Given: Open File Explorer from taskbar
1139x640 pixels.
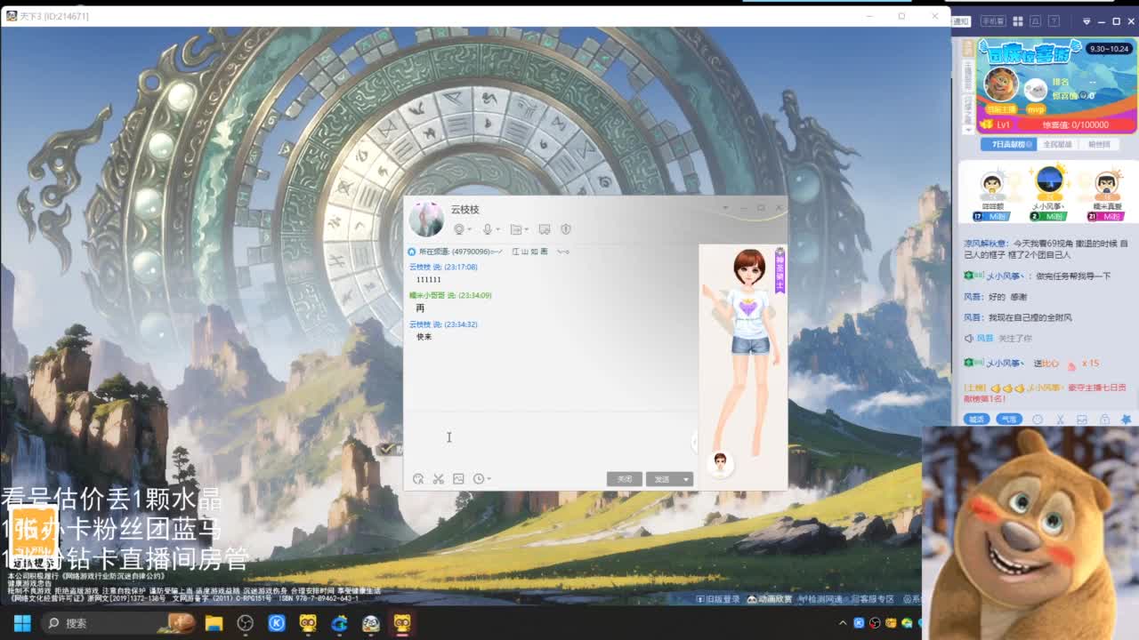Looking at the screenshot, I should [214, 623].
